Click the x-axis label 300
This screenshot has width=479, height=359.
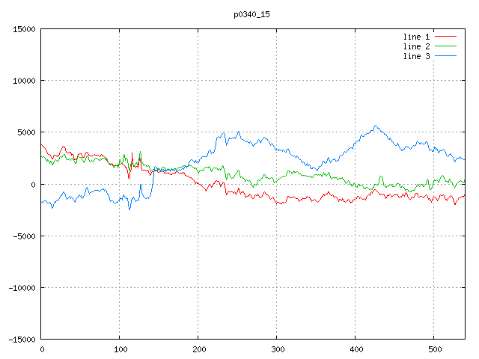point(278,349)
